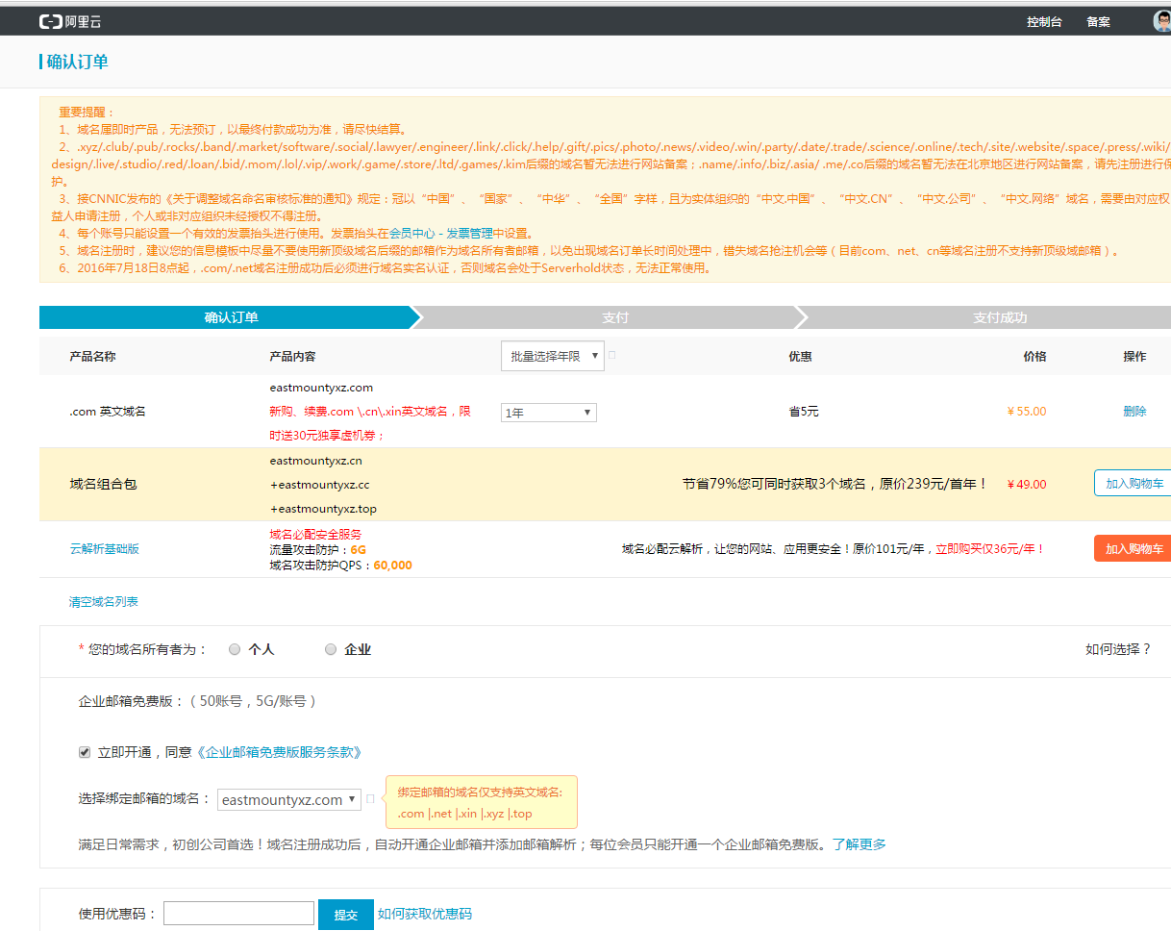1171x931 pixels.
Task: Open 如何获取优惠码 link
Action: tap(425, 914)
